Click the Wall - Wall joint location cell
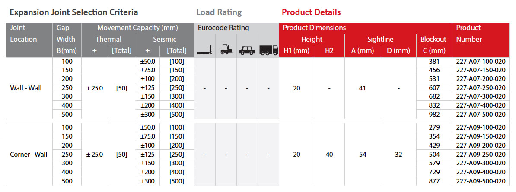The height and width of the screenshot is (192, 516). [26, 88]
